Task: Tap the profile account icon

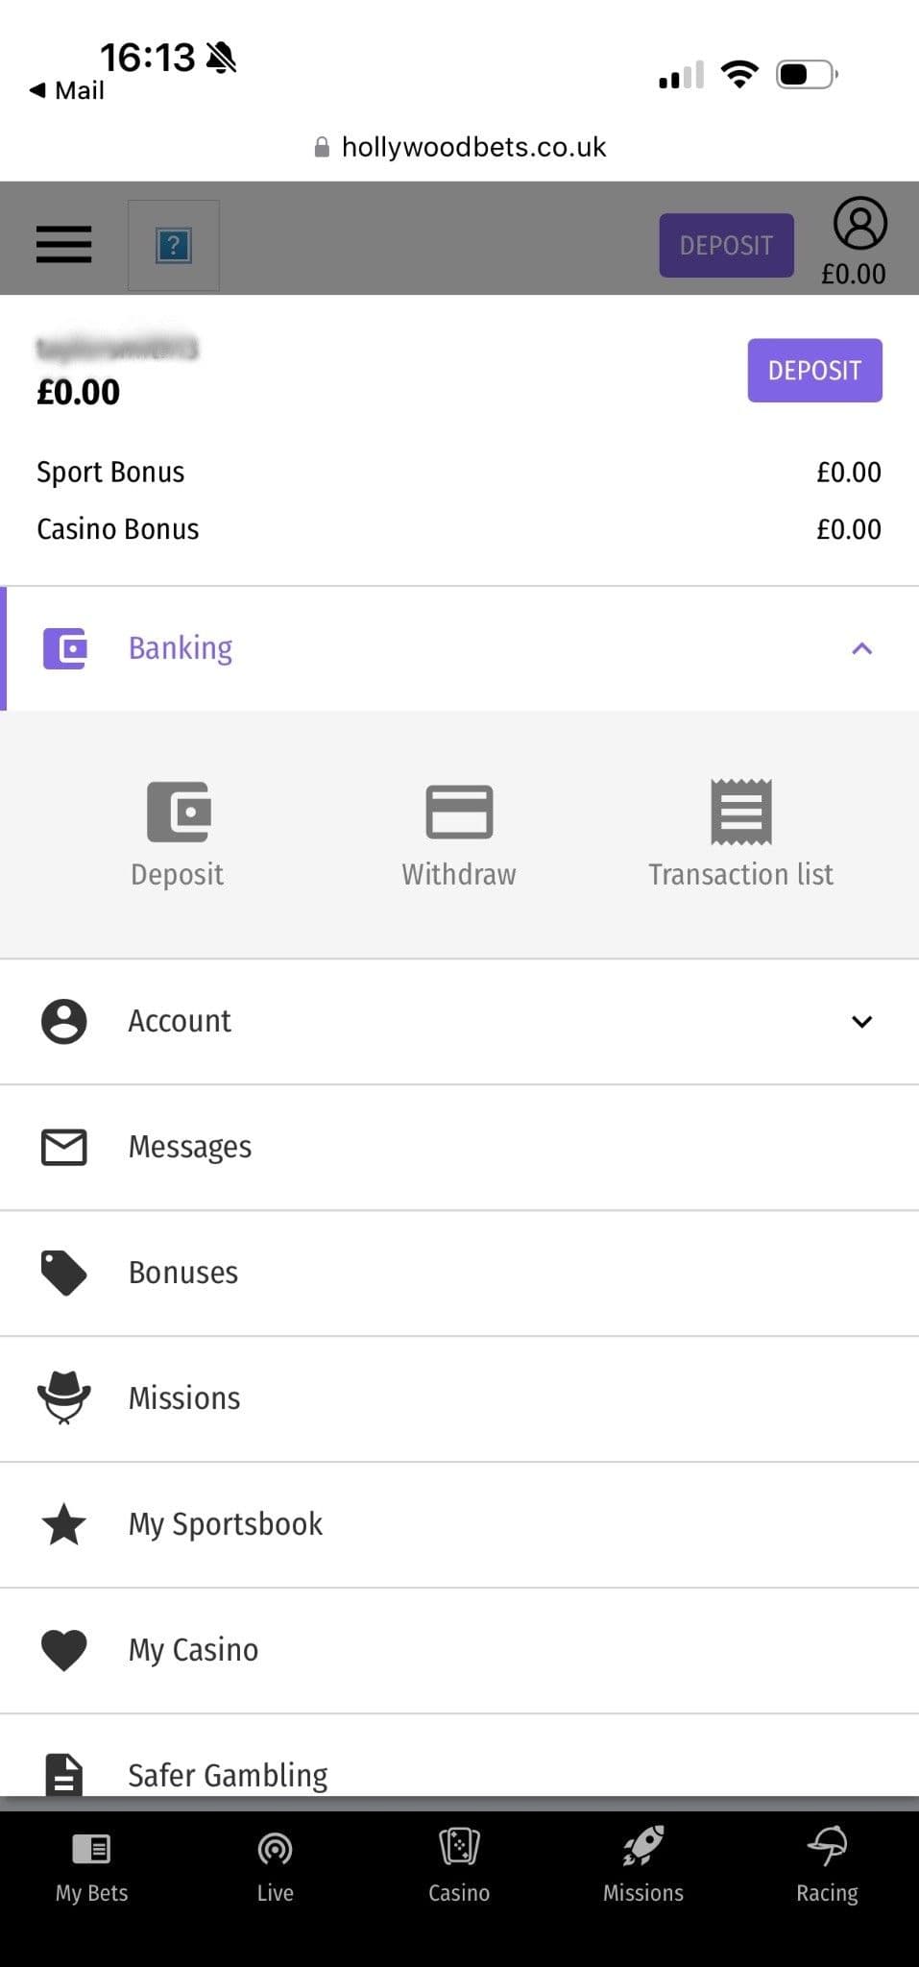Action: pyautogui.click(x=859, y=224)
